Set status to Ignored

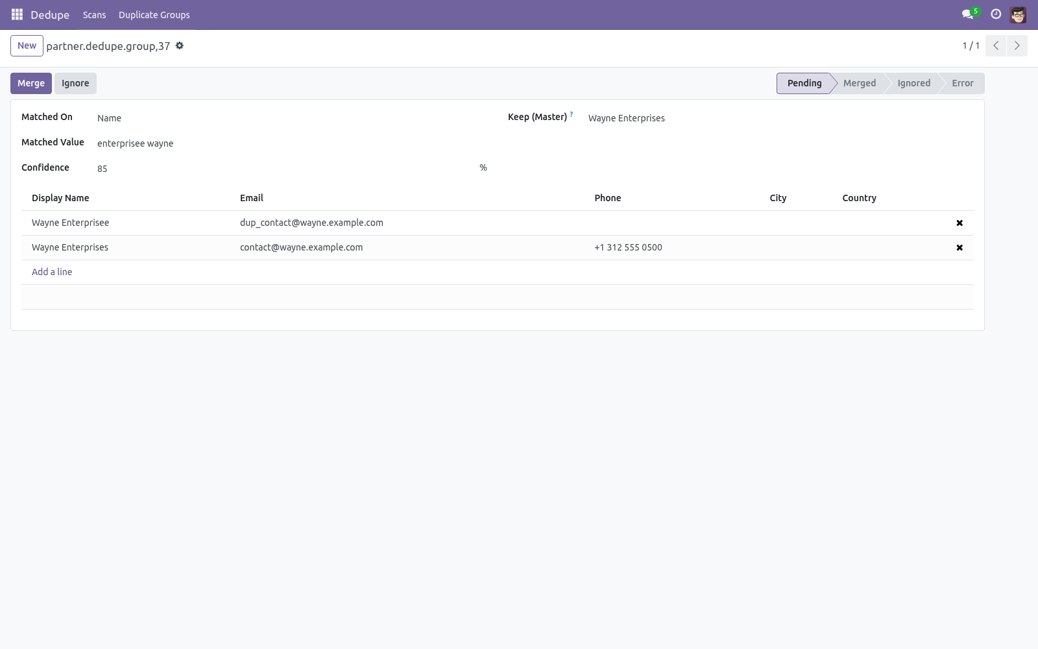click(913, 83)
